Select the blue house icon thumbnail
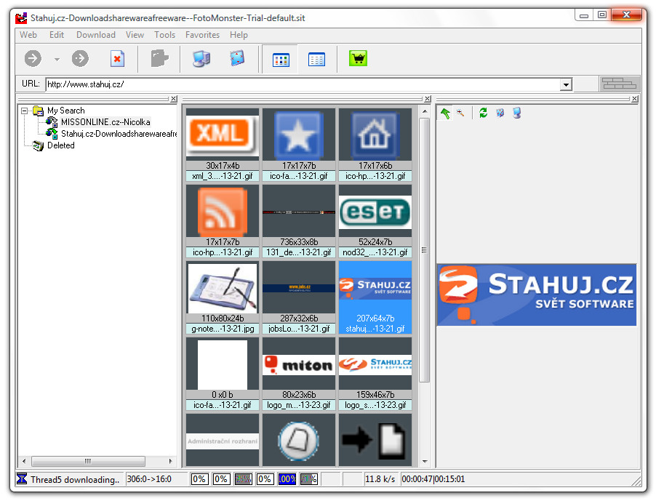656x501 pixels. pyautogui.click(x=375, y=135)
